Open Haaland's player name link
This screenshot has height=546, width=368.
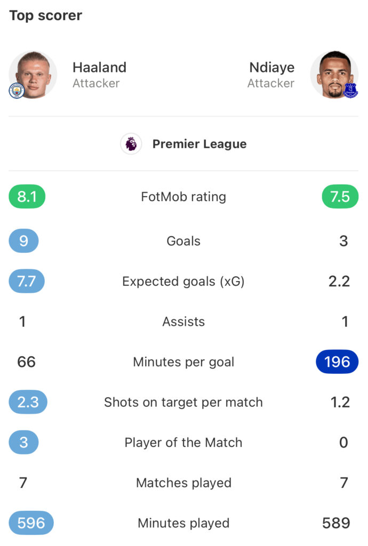pyautogui.click(x=99, y=68)
